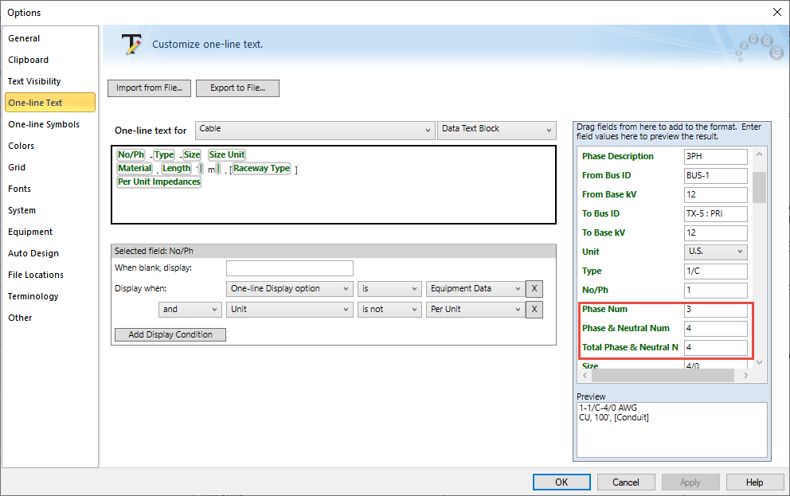Viewport: 790px width, 496px height.
Task: Open the 'is not' operator dropdown
Action: tap(389, 309)
